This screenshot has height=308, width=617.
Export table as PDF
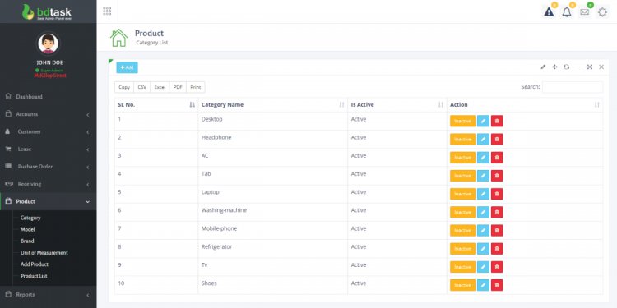(178, 87)
